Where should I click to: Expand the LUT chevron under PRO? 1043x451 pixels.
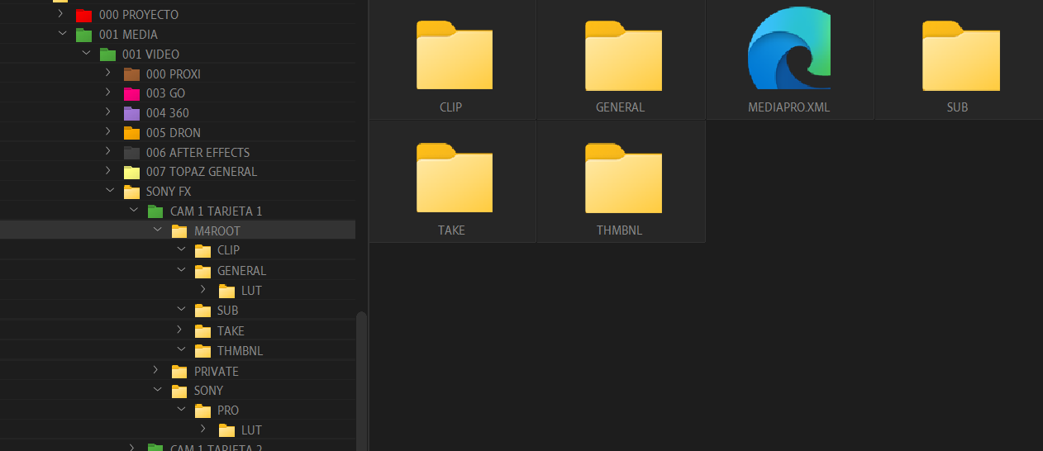pyautogui.click(x=204, y=430)
